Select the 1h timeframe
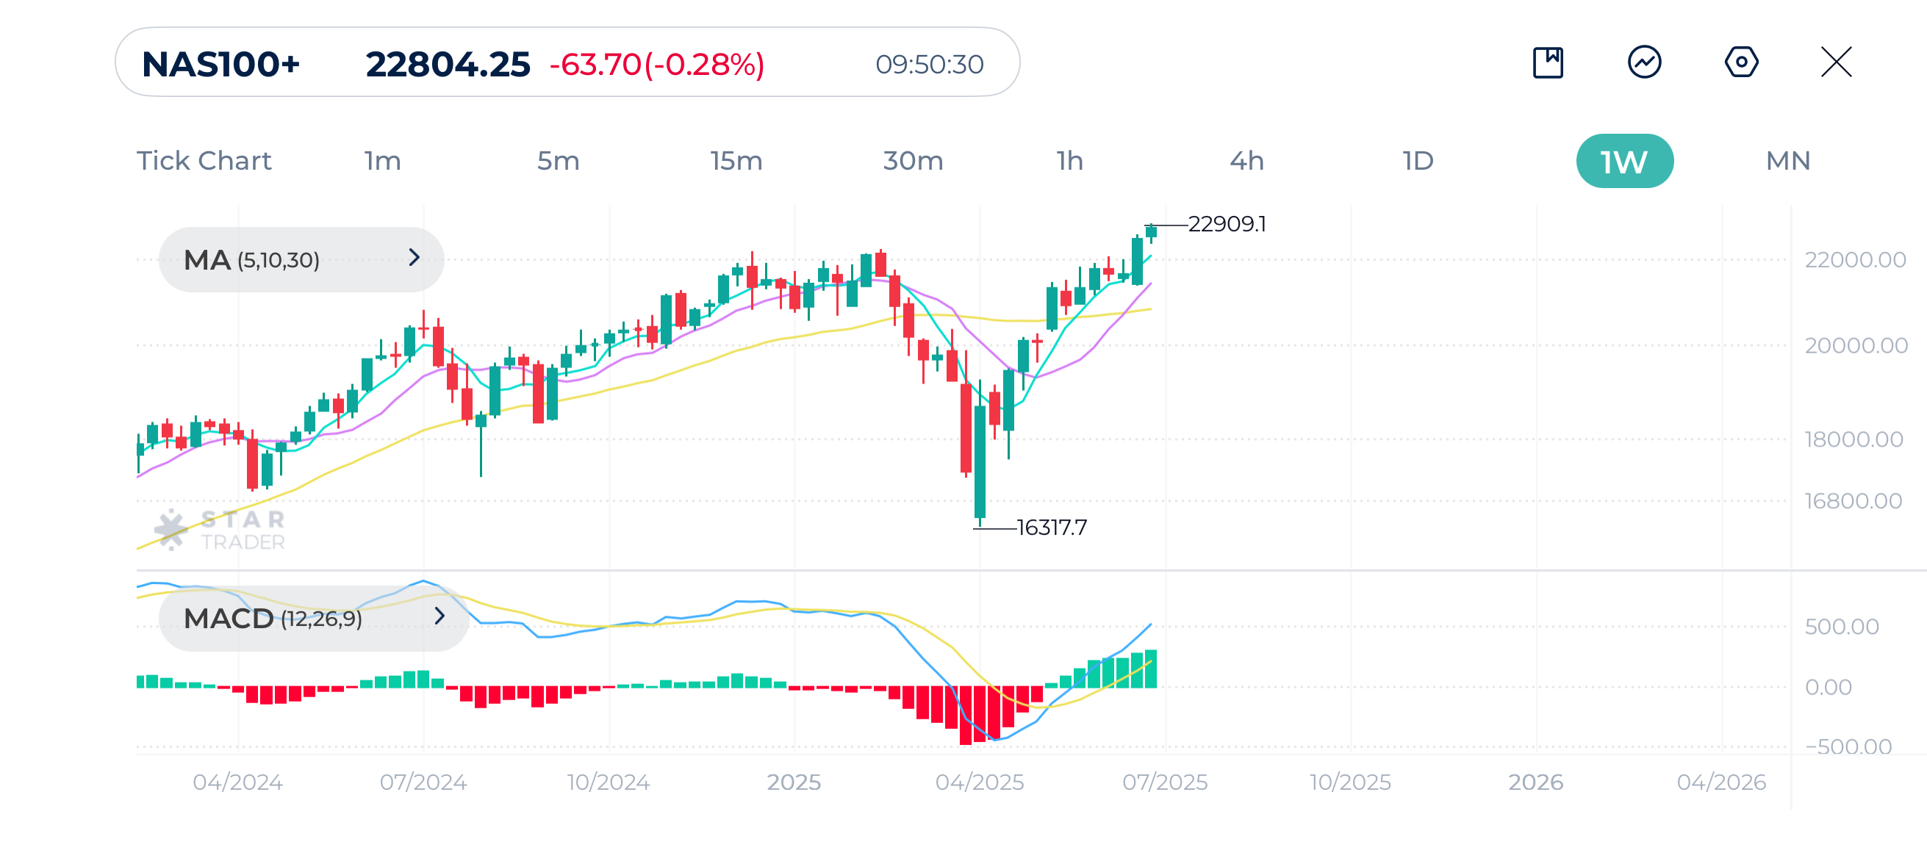Image resolution: width=1927 pixels, height=853 pixels. [1069, 160]
